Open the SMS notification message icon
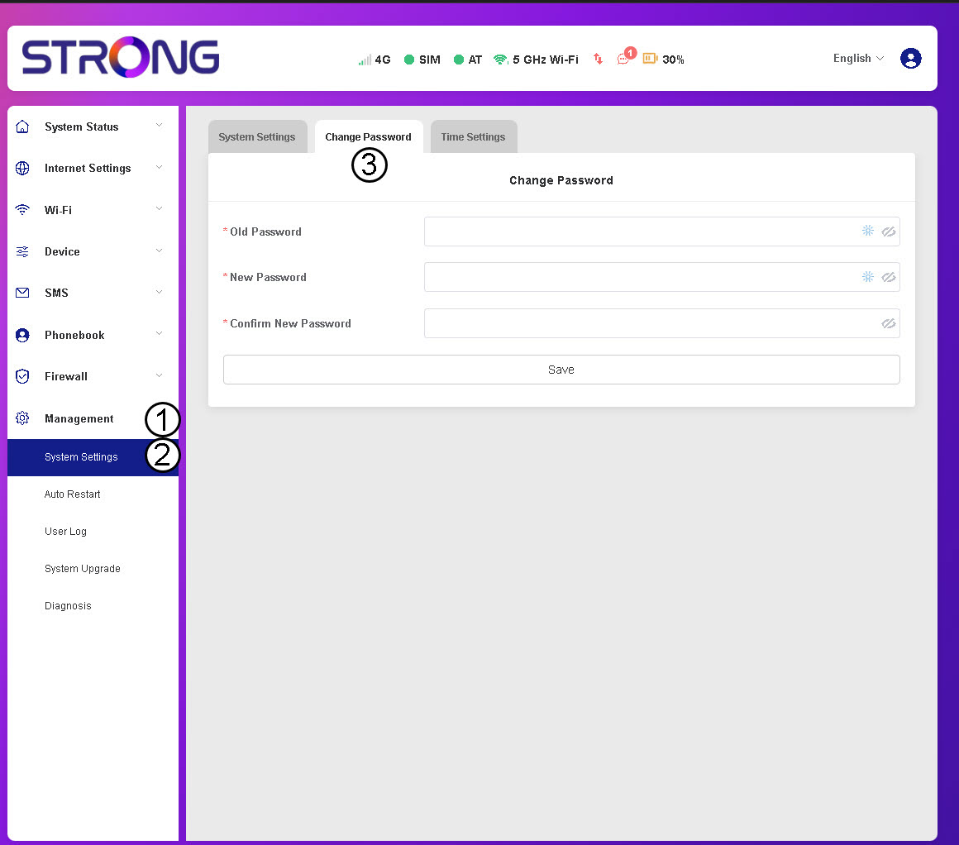 pyautogui.click(x=624, y=60)
